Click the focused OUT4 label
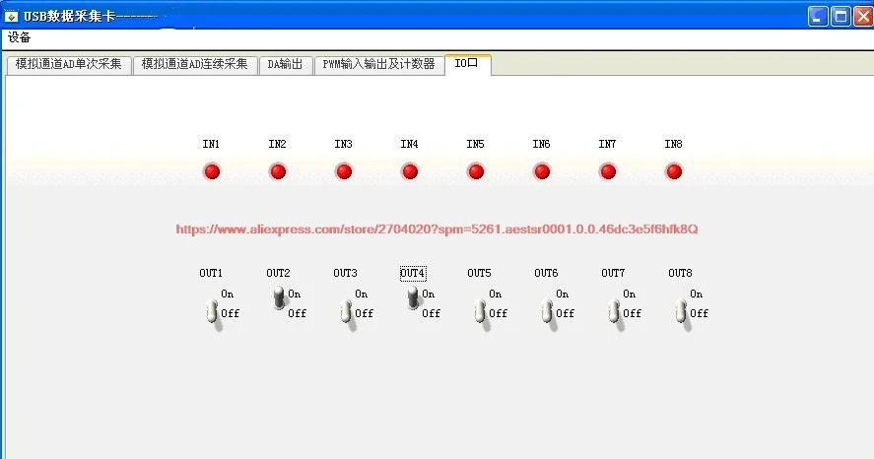874x459 pixels. click(x=413, y=273)
